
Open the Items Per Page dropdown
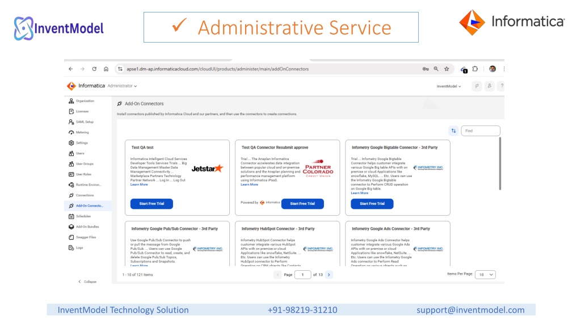(x=485, y=275)
